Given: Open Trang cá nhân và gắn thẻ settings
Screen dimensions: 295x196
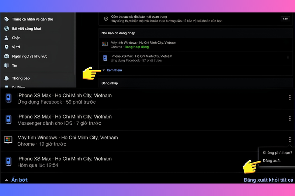Looking at the screenshot, I should click(x=32, y=19).
